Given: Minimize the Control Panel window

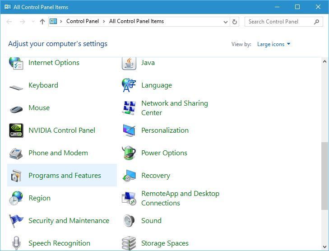Looking at the screenshot, I should point(277,7).
